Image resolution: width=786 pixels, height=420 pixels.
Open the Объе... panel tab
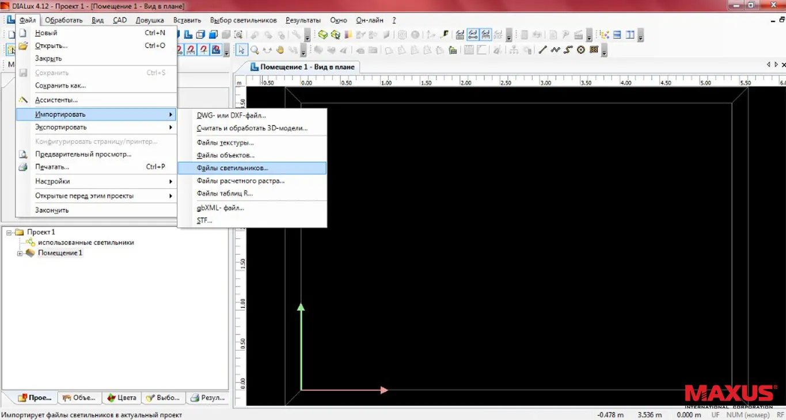79,398
